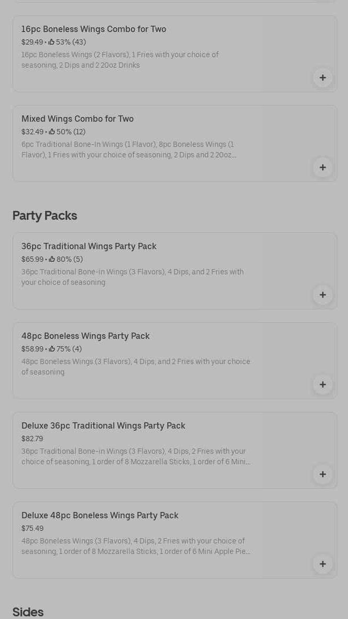The image size is (348, 619).
Task: Click the $82.79 price of Deluxe 36pc
Action: pyautogui.click(x=32, y=439)
